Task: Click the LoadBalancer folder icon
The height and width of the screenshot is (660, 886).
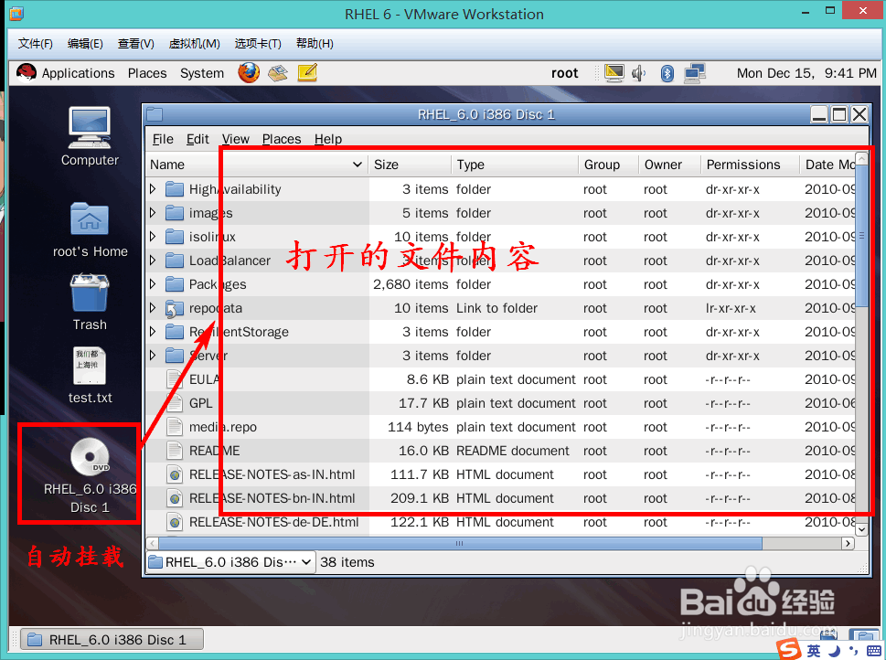Action: [175, 261]
